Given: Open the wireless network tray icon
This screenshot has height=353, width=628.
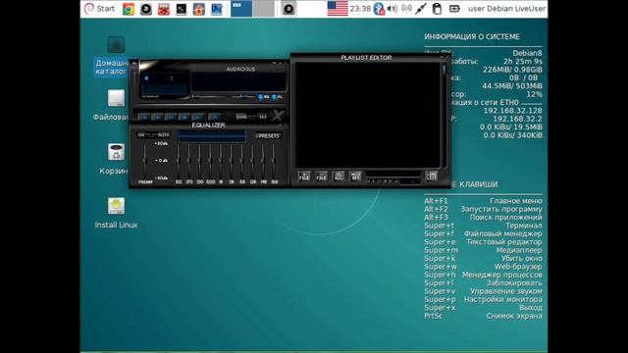Looking at the screenshot, I should pyautogui.click(x=406, y=9).
